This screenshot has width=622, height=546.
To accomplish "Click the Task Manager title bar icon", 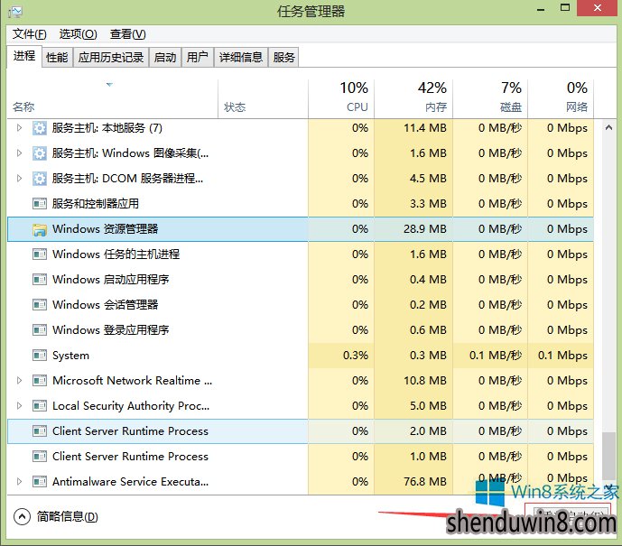I will pyautogui.click(x=15, y=11).
